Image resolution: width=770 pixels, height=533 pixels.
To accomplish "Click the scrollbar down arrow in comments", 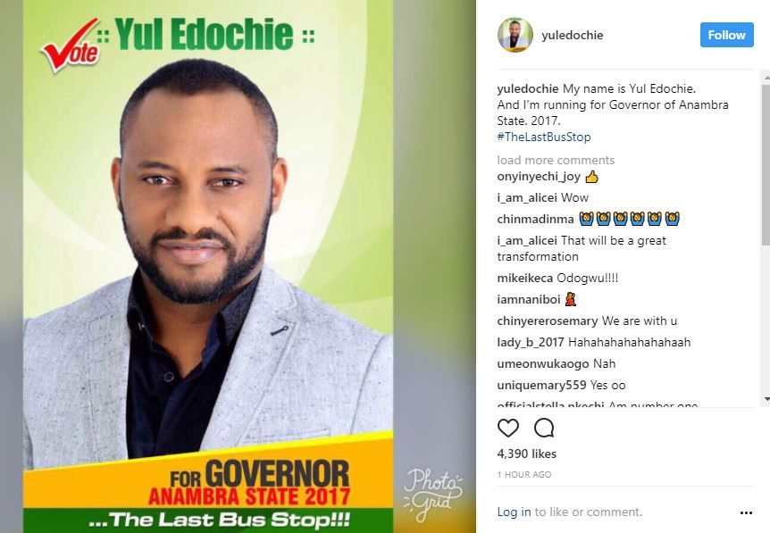I will 766,399.
